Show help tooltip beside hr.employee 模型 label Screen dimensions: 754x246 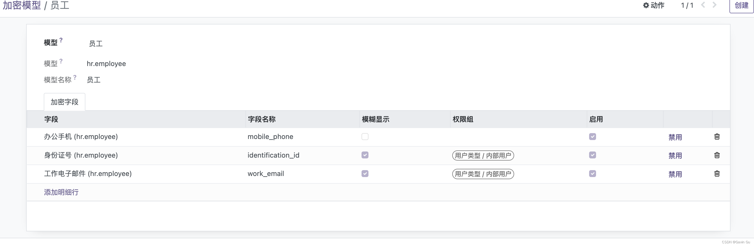pyautogui.click(x=61, y=61)
